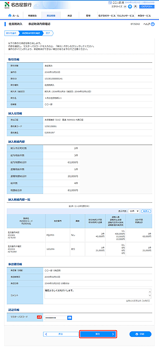The image size is (159, 352).
Task: Open the 明細照会 menu tab
Action: click(x=32, y=16)
